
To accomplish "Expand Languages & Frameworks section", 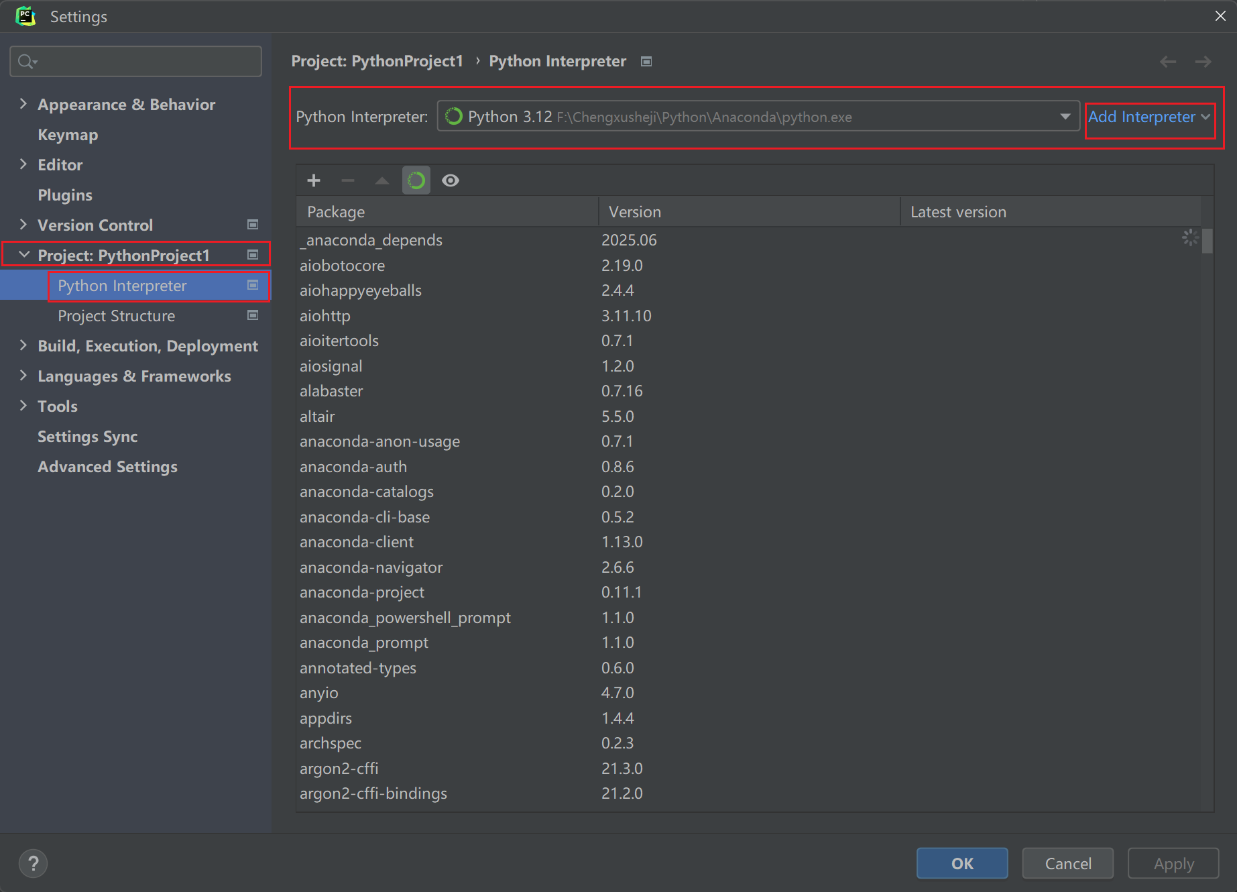I will (x=23, y=376).
